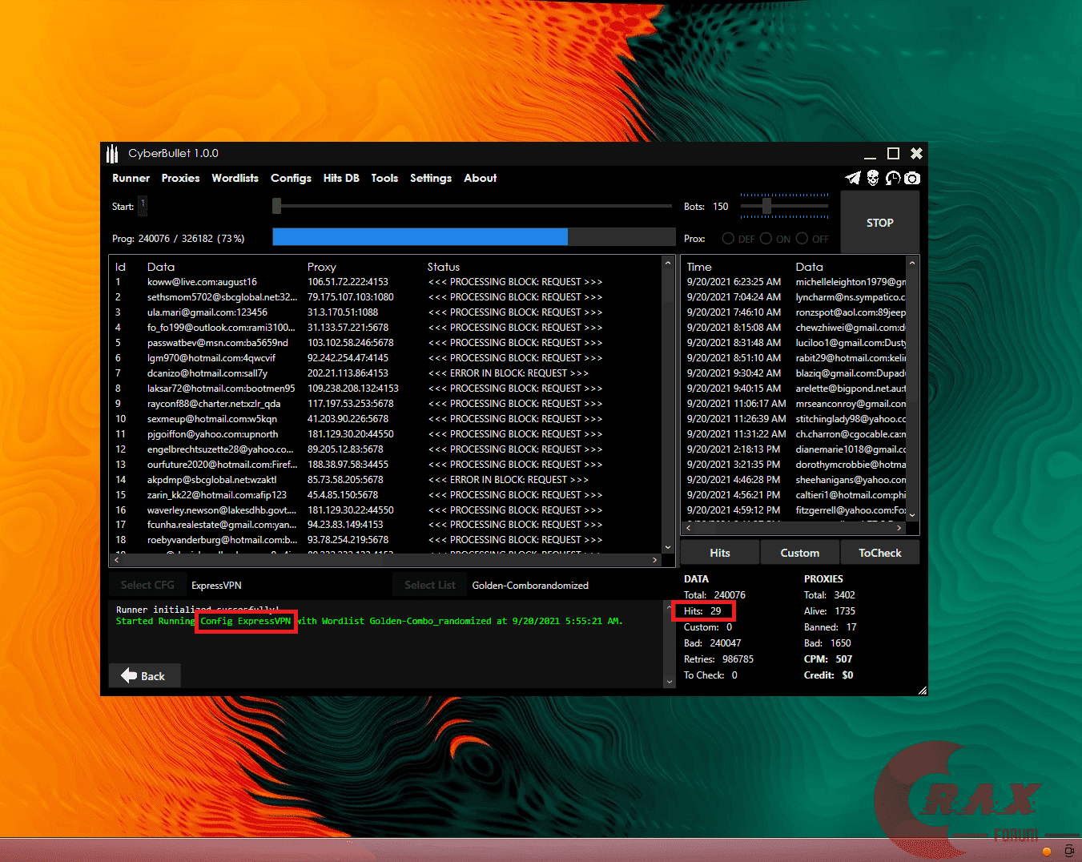Click the skull icon in the toolbar

(x=872, y=178)
